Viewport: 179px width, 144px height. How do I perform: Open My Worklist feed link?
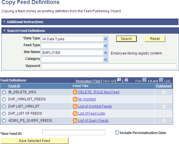pos(87,99)
